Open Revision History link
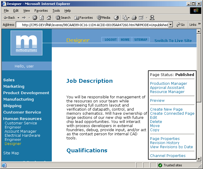The image size is (203, 169). pyautogui.click(x=164, y=143)
